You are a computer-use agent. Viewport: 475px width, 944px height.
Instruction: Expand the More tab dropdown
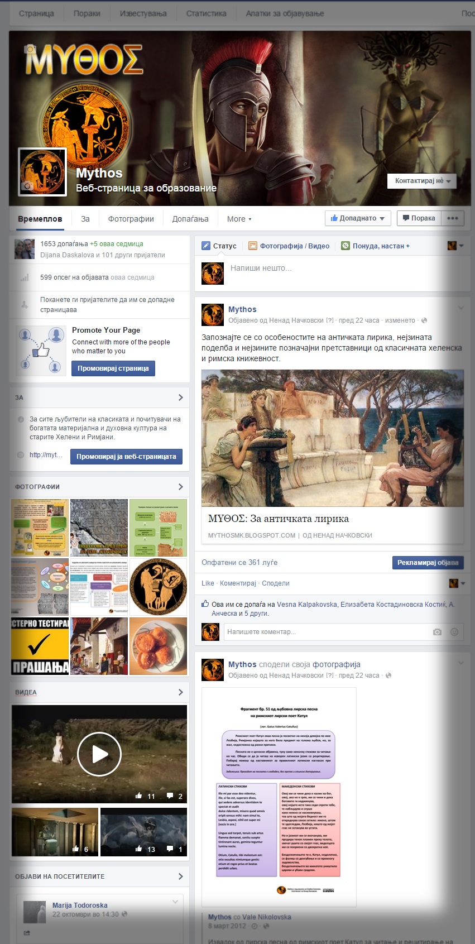[239, 219]
